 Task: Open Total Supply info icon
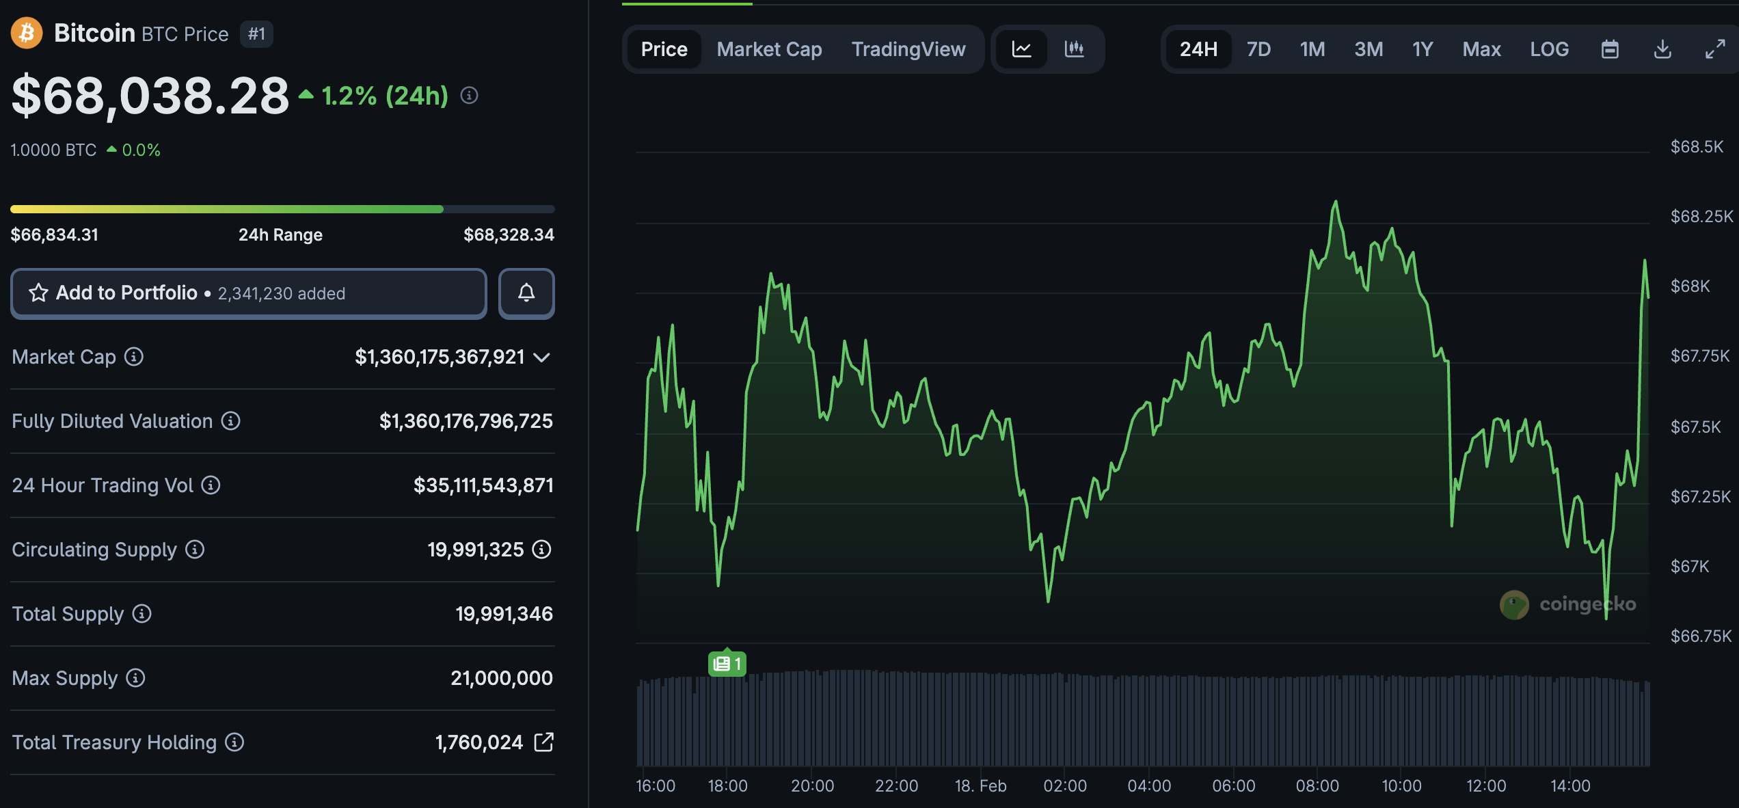point(141,614)
